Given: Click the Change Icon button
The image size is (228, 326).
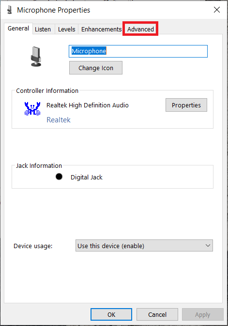Looking at the screenshot, I should click(x=96, y=68).
